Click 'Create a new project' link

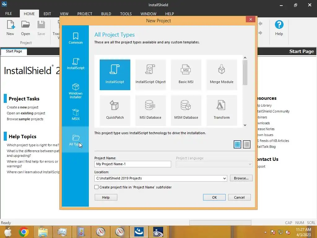click(x=23, y=107)
